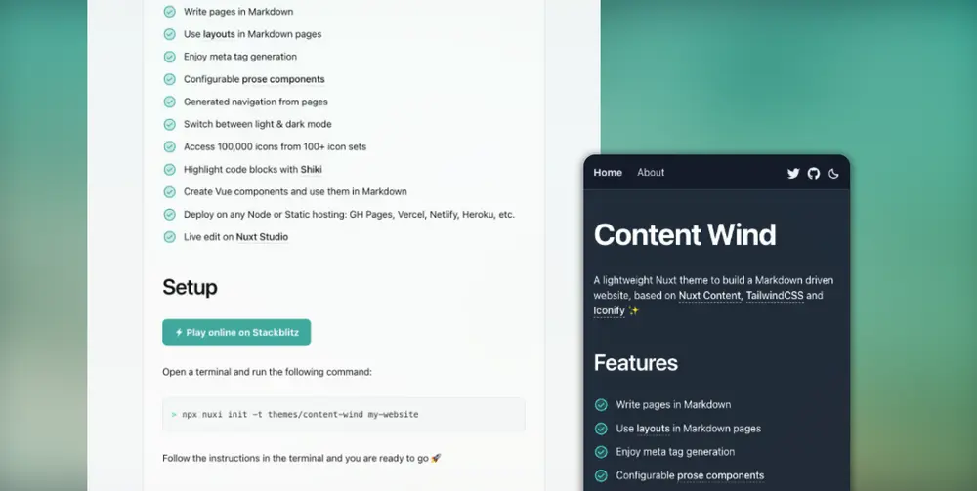Screen dimensions: 977x491
Task: Click the text 'Open a terminal and run the following command:'
Action: point(267,372)
